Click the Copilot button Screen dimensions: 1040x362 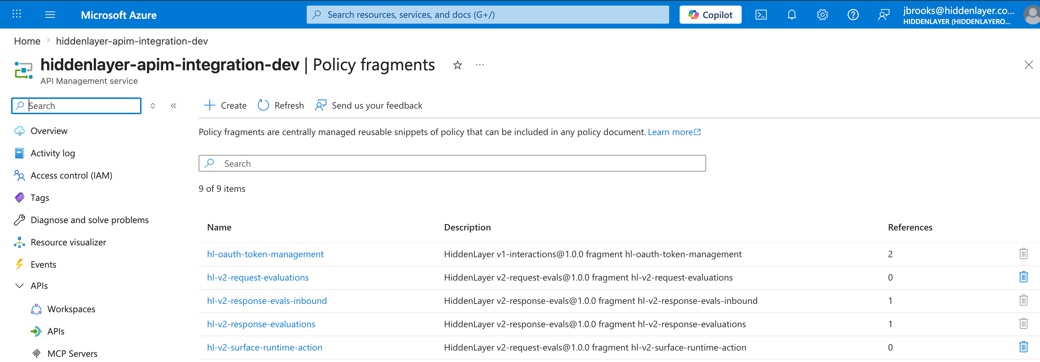tap(710, 15)
